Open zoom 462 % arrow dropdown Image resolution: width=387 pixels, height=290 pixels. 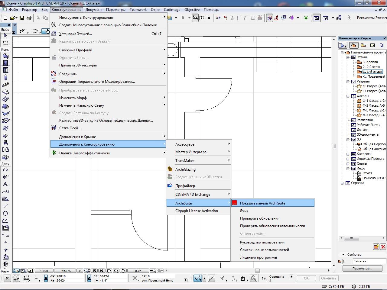80,271
